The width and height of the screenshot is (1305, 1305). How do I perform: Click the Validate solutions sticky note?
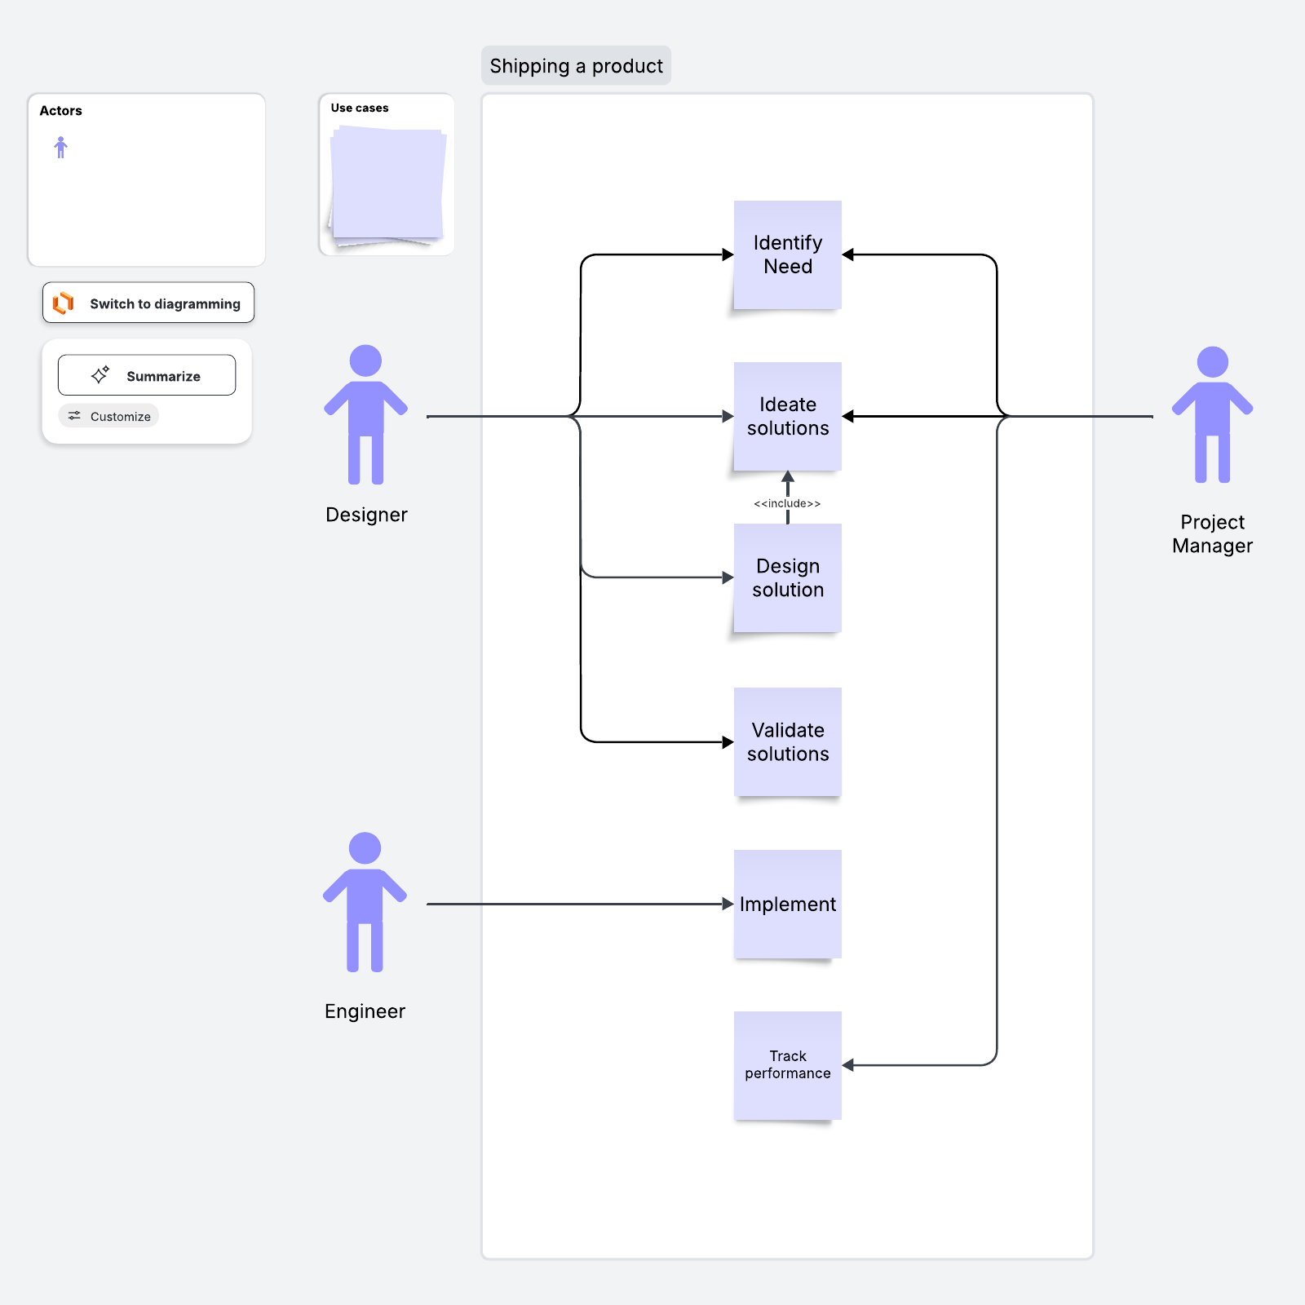[786, 742]
